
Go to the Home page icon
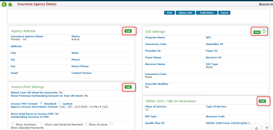coord(10,4)
